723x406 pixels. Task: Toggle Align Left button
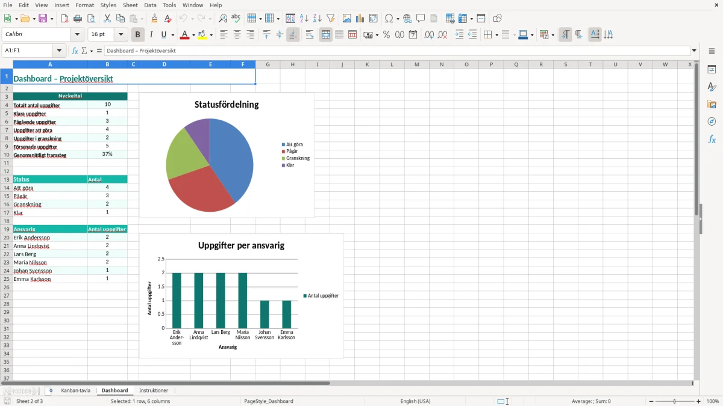[x=224, y=35]
